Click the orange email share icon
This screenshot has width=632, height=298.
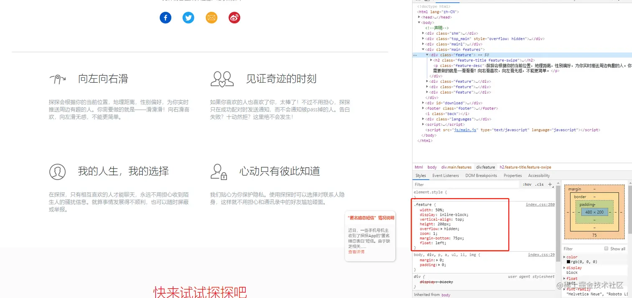[x=212, y=18]
